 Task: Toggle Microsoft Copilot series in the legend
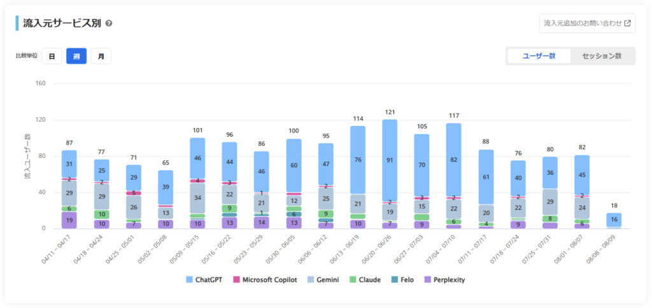click(x=265, y=280)
